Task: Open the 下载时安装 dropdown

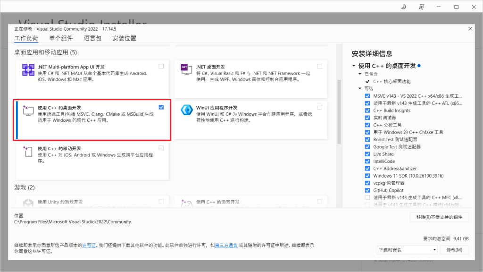Action: click(407, 250)
